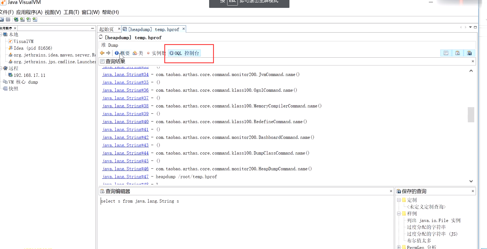Screen dimensions: 487x249
Task: Close the 应用程序 panel tab
Action: pos(15,28)
